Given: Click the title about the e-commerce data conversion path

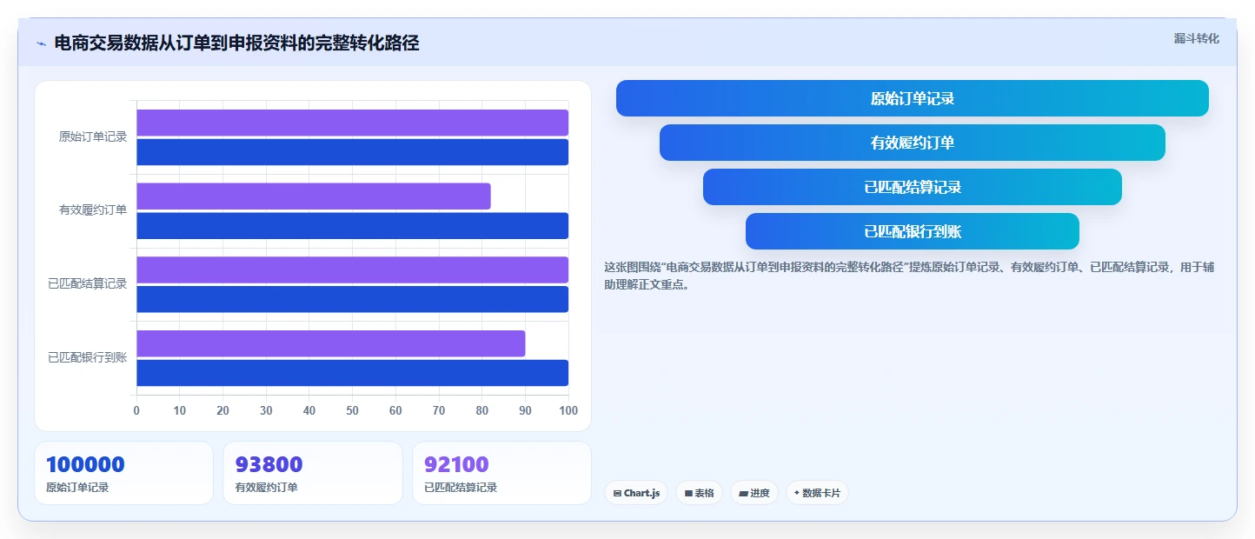Looking at the screenshot, I should (236, 43).
